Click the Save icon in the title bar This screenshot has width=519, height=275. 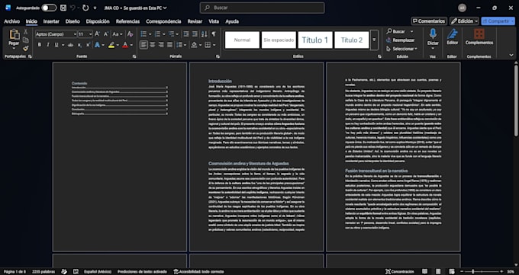63,8
